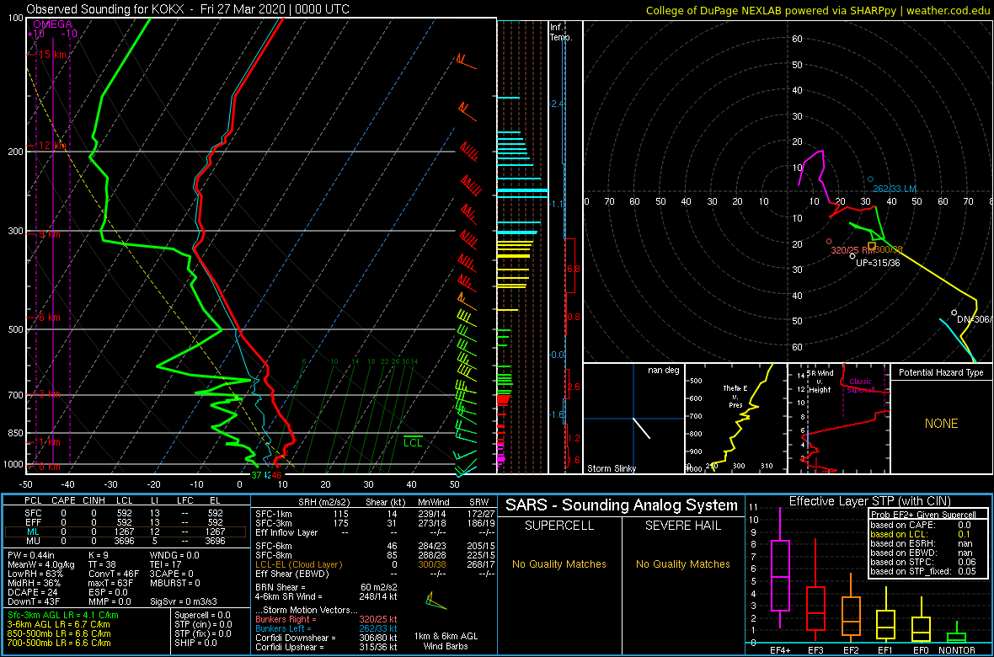Click the 'SARS - Sounding Analog System' heading
This screenshot has width=994, height=657.
click(622, 505)
